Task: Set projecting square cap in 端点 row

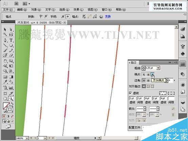Action: [x=152, y=74]
